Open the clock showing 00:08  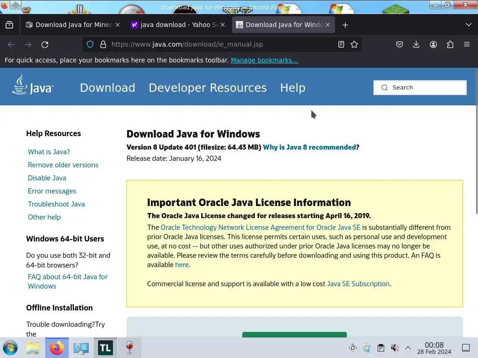434,348
